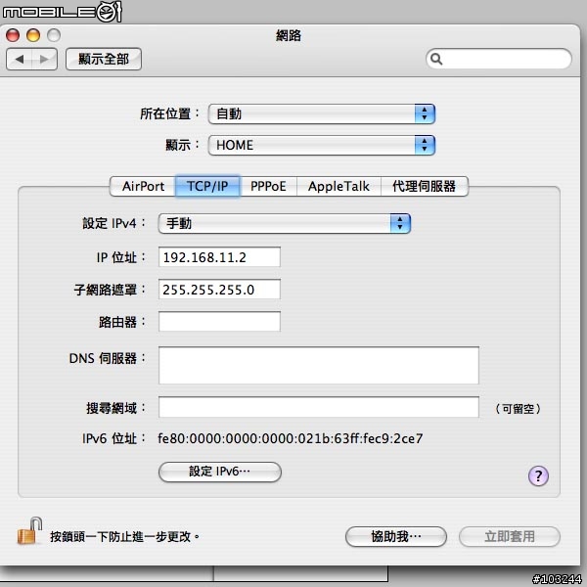This screenshot has height=587, width=587.
Task: Click the 顯示全部 button
Action: (x=104, y=59)
